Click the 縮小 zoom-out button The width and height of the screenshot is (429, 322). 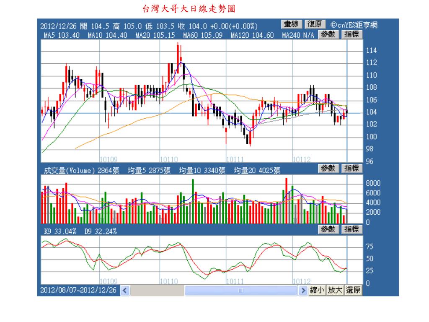pos(317,290)
